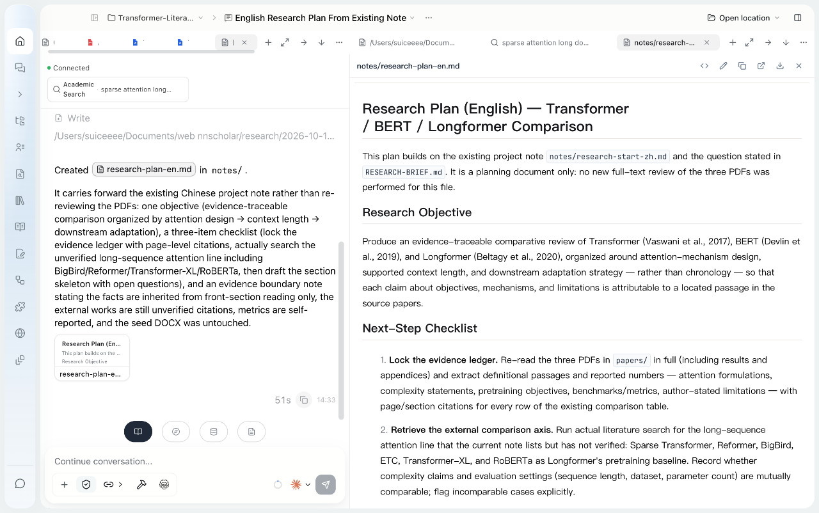The height and width of the screenshot is (513, 819).
Task: Open the Transformer-Litera… project dropdown
Action: (155, 18)
